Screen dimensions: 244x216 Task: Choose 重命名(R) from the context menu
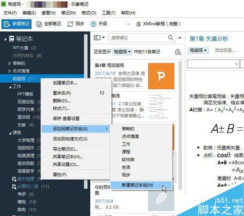tap(76, 93)
